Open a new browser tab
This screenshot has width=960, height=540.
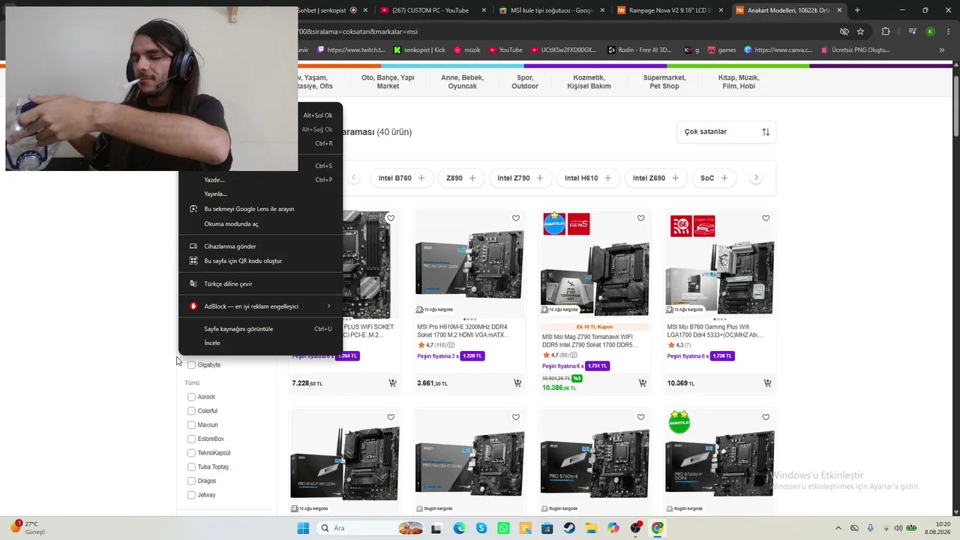pos(857,10)
